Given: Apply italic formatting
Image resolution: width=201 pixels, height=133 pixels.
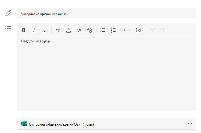Looking at the screenshot, I should pos(34,30).
